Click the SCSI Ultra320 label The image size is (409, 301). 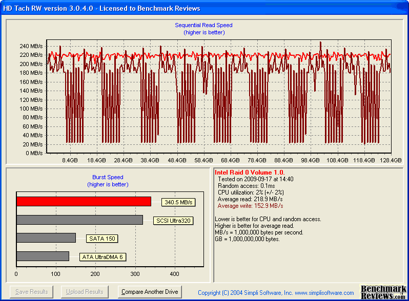tap(173, 221)
